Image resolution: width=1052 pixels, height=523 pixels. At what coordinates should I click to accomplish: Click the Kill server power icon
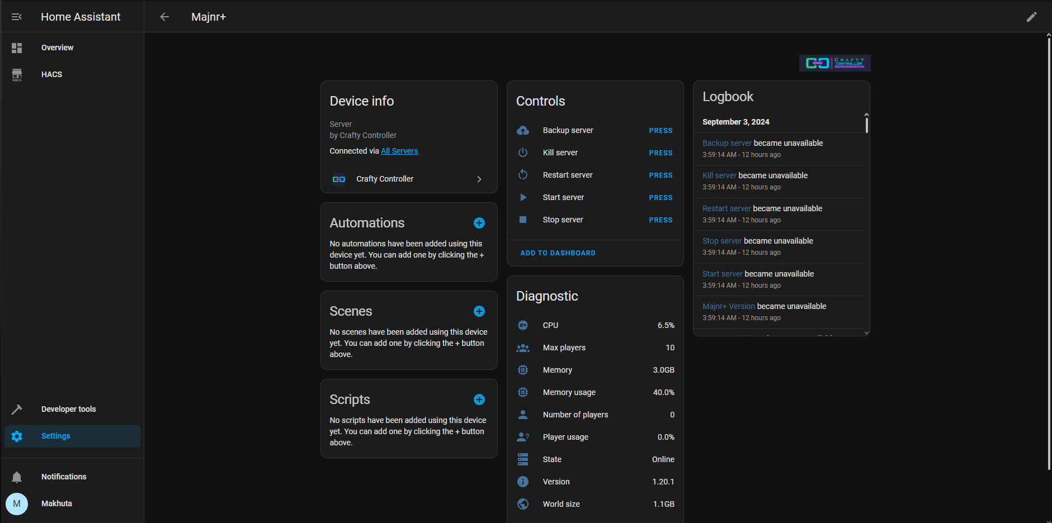[523, 153]
